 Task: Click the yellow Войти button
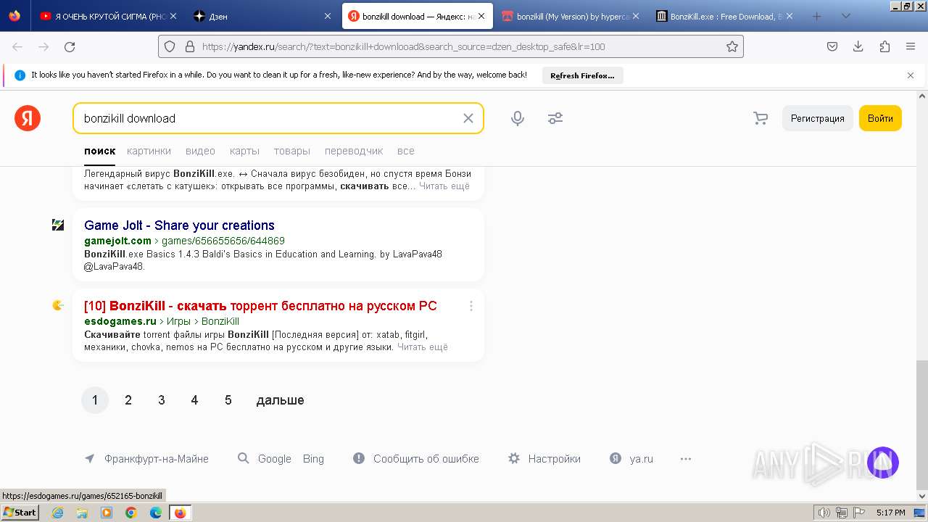click(x=880, y=118)
